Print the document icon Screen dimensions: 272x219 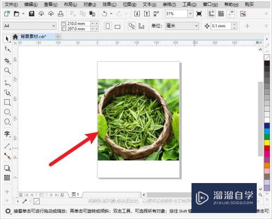pos(60,14)
